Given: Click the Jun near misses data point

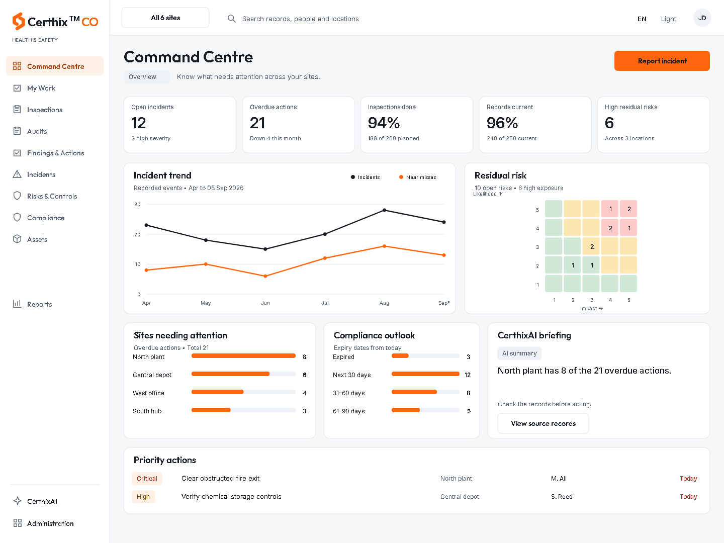Looking at the screenshot, I should point(265,276).
